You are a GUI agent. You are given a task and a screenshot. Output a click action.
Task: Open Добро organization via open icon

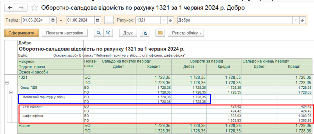pos(303,20)
